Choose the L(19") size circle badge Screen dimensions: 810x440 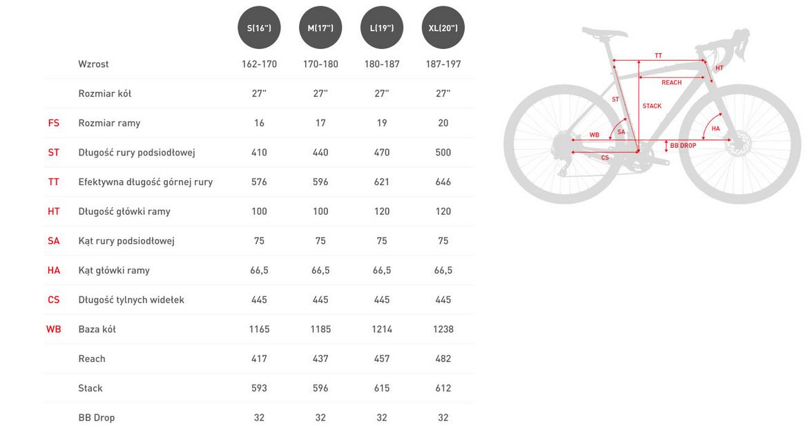[382, 28]
